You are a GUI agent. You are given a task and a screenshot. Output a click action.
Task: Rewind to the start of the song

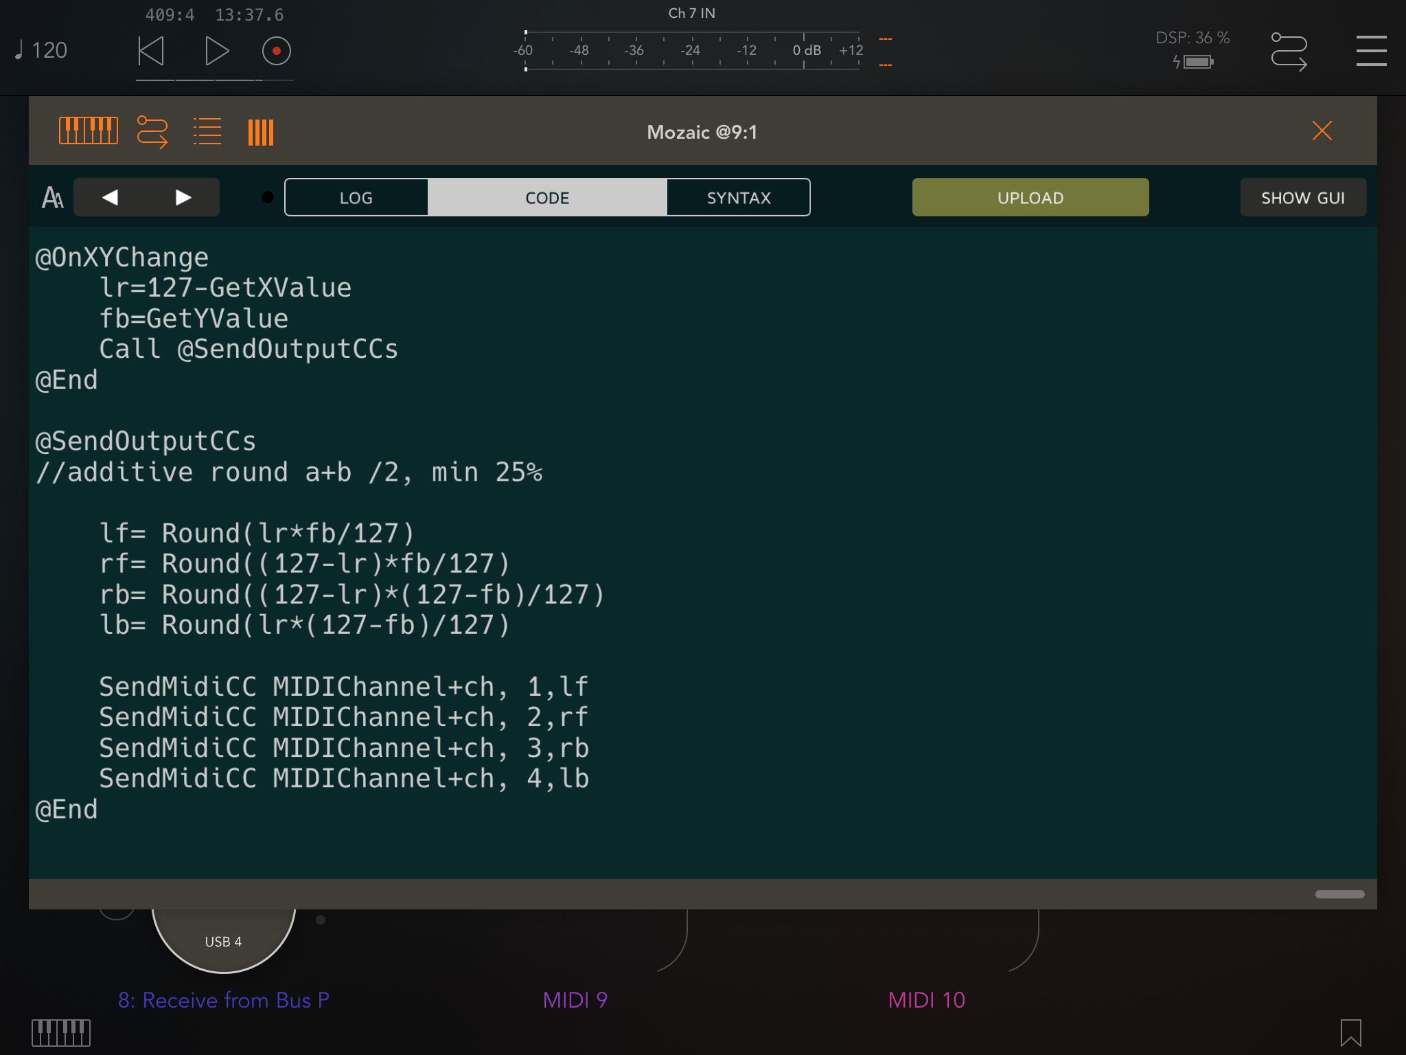151,52
